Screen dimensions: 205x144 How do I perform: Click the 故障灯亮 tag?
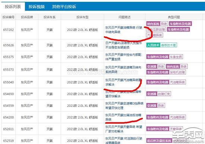pyautogui.click(x=164, y=94)
